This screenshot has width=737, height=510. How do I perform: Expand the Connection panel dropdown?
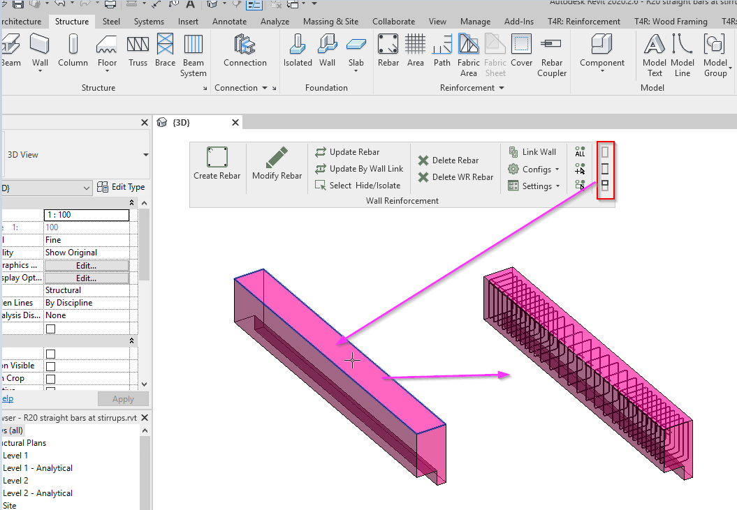tap(265, 88)
